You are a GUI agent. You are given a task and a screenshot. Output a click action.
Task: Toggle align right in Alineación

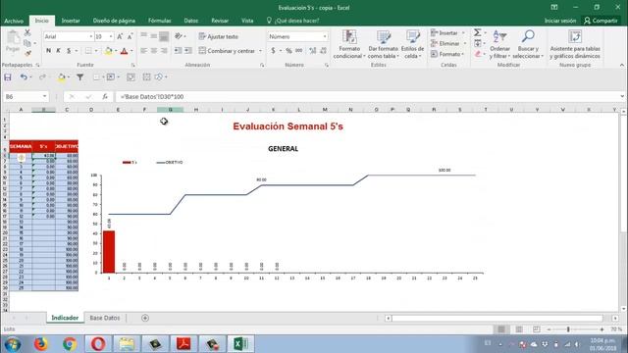click(x=164, y=50)
